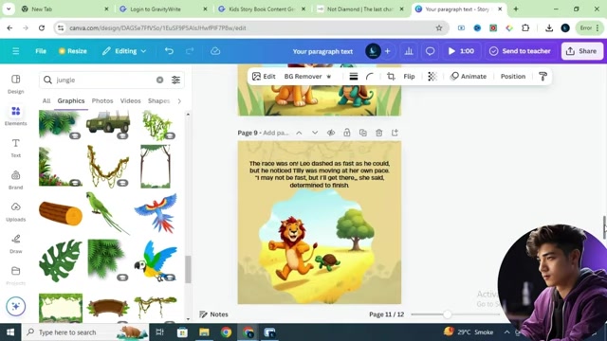Click the Animate button
Screen dimensions: 607x341
tap(468, 76)
